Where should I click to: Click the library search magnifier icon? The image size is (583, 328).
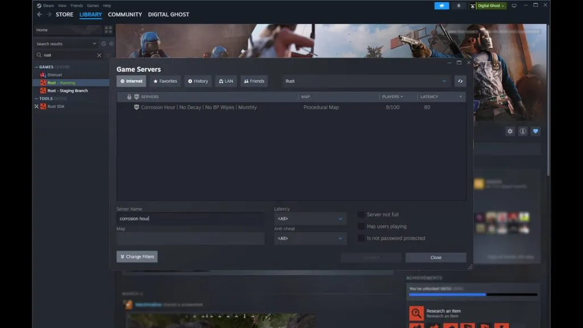point(39,55)
